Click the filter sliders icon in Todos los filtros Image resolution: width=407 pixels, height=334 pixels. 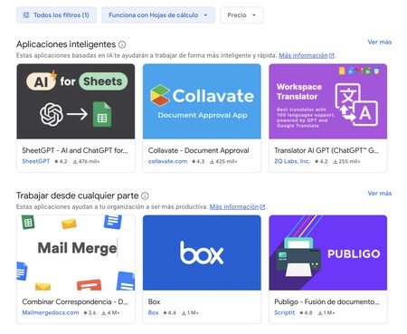(x=26, y=15)
